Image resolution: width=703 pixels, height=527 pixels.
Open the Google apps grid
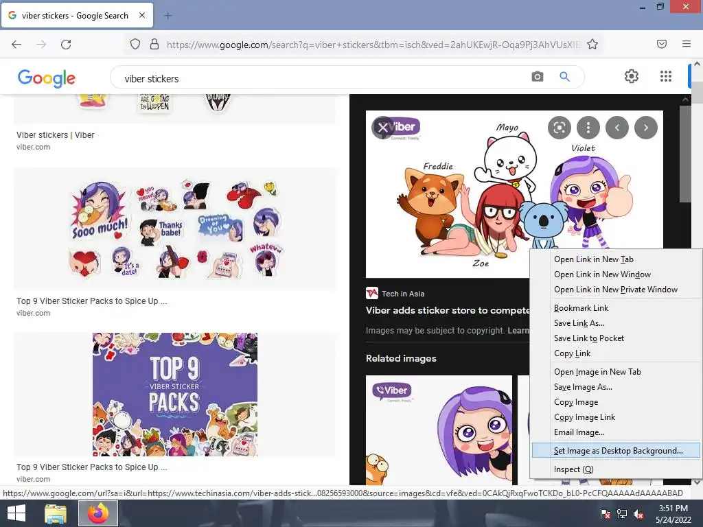pyautogui.click(x=666, y=76)
